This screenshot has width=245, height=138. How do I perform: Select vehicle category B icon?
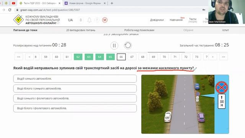(x=81, y=20)
